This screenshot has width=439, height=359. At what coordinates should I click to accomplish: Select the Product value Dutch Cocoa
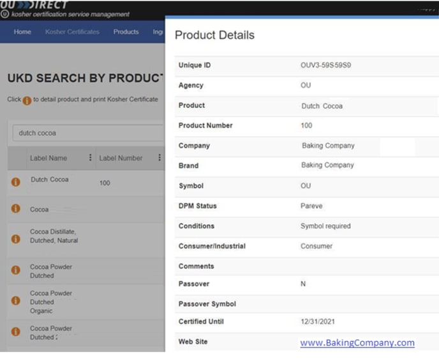click(322, 106)
